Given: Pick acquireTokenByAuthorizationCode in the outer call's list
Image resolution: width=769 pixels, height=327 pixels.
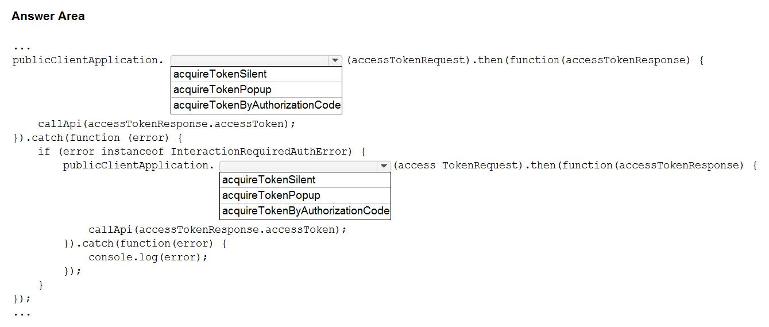Looking at the screenshot, I should pyautogui.click(x=256, y=105).
